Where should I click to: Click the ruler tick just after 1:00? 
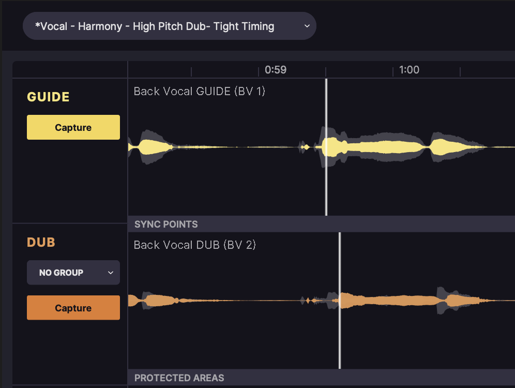point(460,72)
